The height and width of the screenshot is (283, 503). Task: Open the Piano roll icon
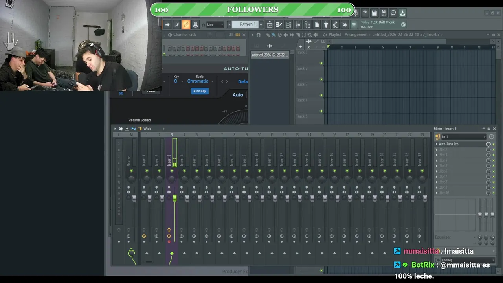(x=279, y=24)
